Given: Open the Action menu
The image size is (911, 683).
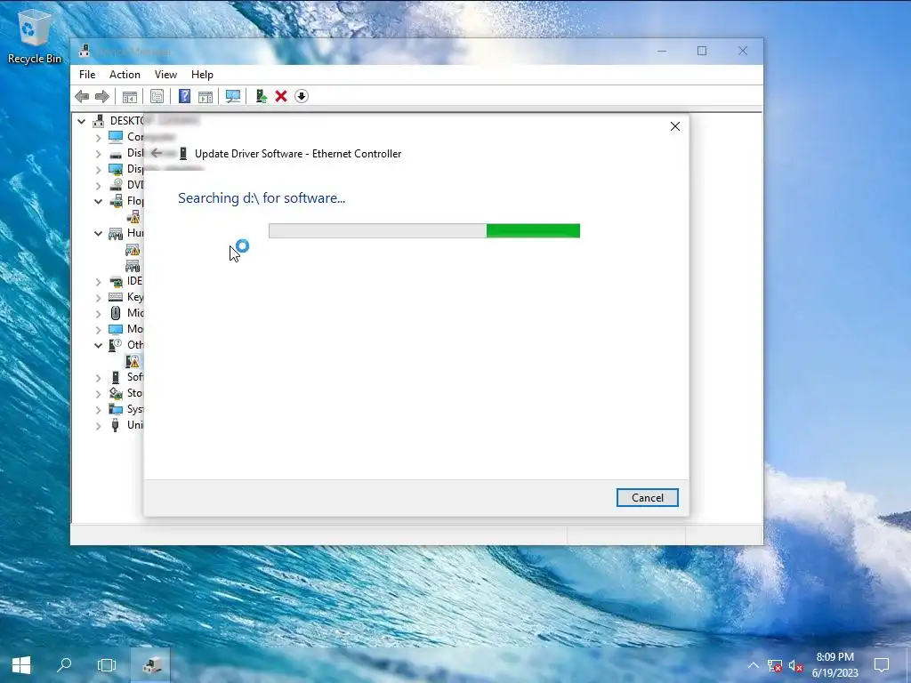Looking at the screenshot, I should pos(125,75).
